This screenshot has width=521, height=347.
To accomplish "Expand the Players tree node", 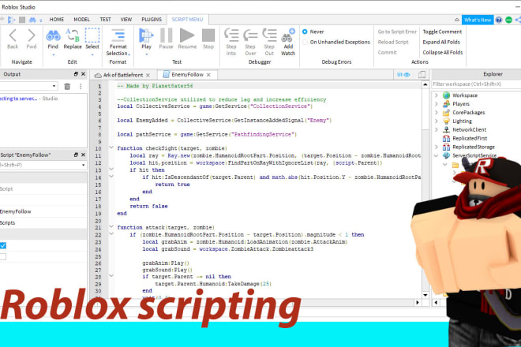I will [437, 104].
